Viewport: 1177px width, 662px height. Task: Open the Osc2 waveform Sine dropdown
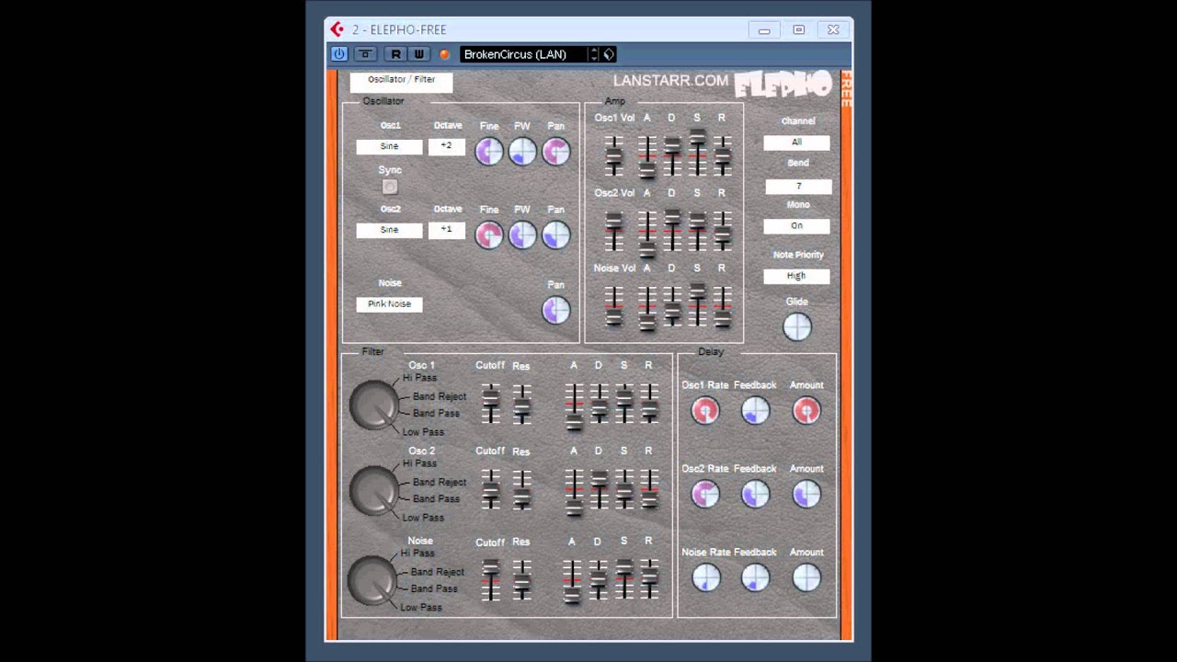point(390,230)
